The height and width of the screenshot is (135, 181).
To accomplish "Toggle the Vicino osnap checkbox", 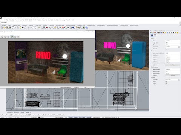I will 6,115.
